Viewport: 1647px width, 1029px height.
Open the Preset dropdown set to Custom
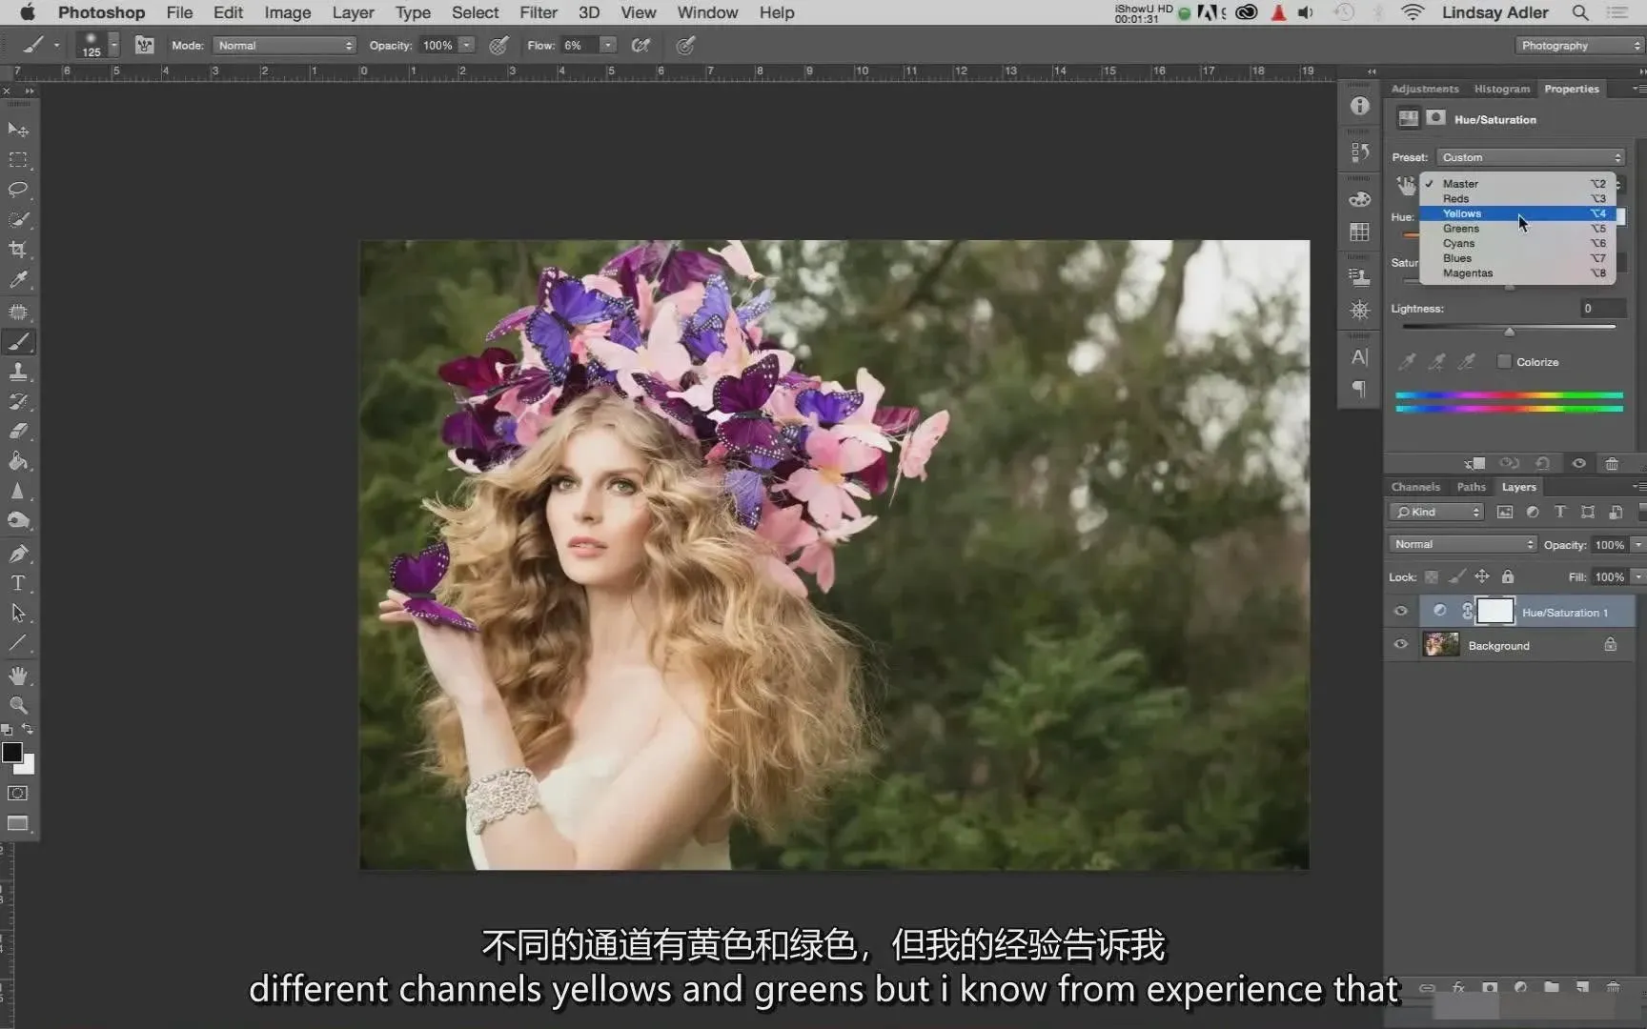pos(1530,157)
